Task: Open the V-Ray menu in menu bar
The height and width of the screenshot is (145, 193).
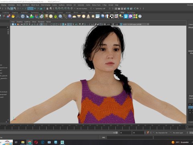Action: click(105, 5)
